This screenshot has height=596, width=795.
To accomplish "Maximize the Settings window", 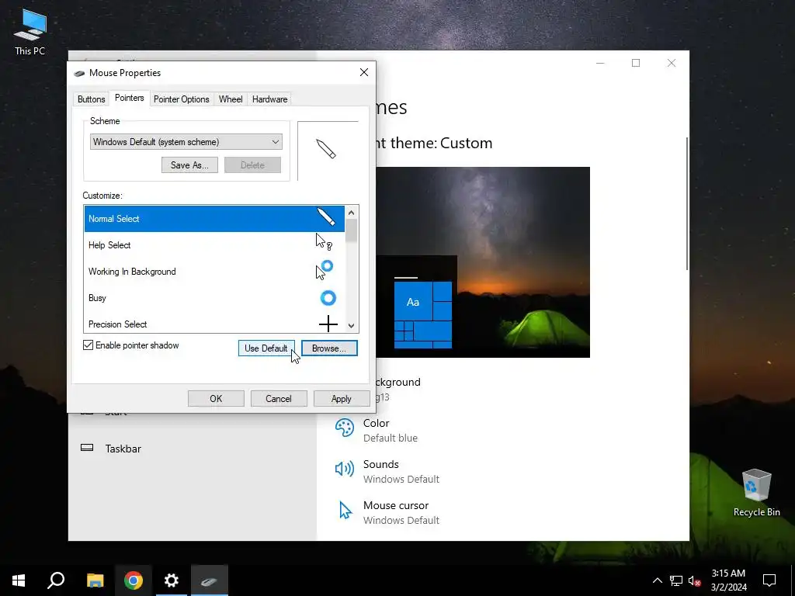I will click(x=636, y=63).
